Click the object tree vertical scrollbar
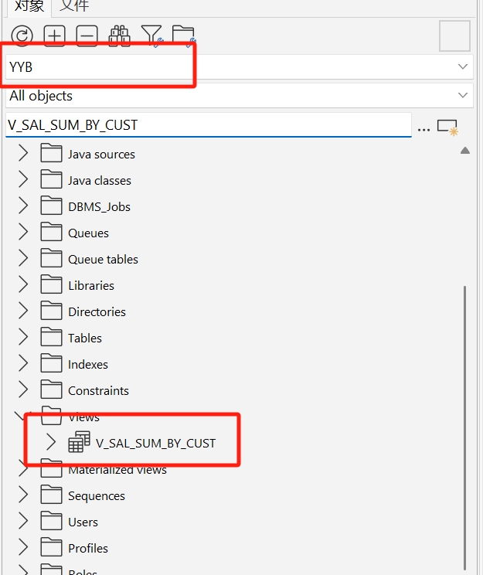Viewport: 483px width, 575px height. 464,425
